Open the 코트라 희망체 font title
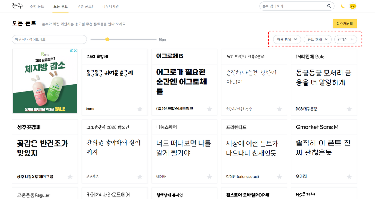Screen dimensions: 375x199 coord(97,56)
